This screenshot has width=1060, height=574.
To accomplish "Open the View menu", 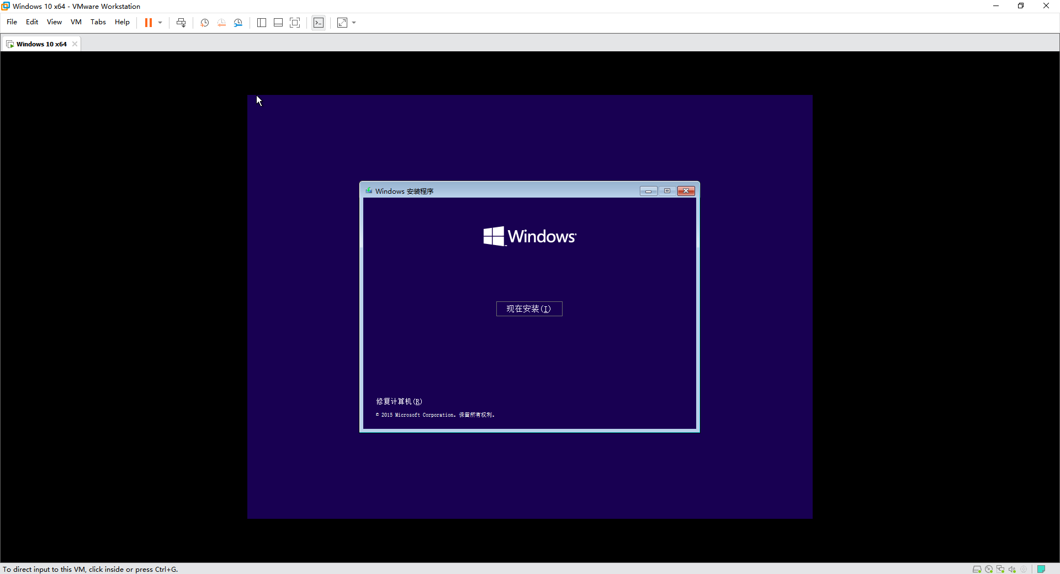I will pyautogui.click(x=54, y=22).
